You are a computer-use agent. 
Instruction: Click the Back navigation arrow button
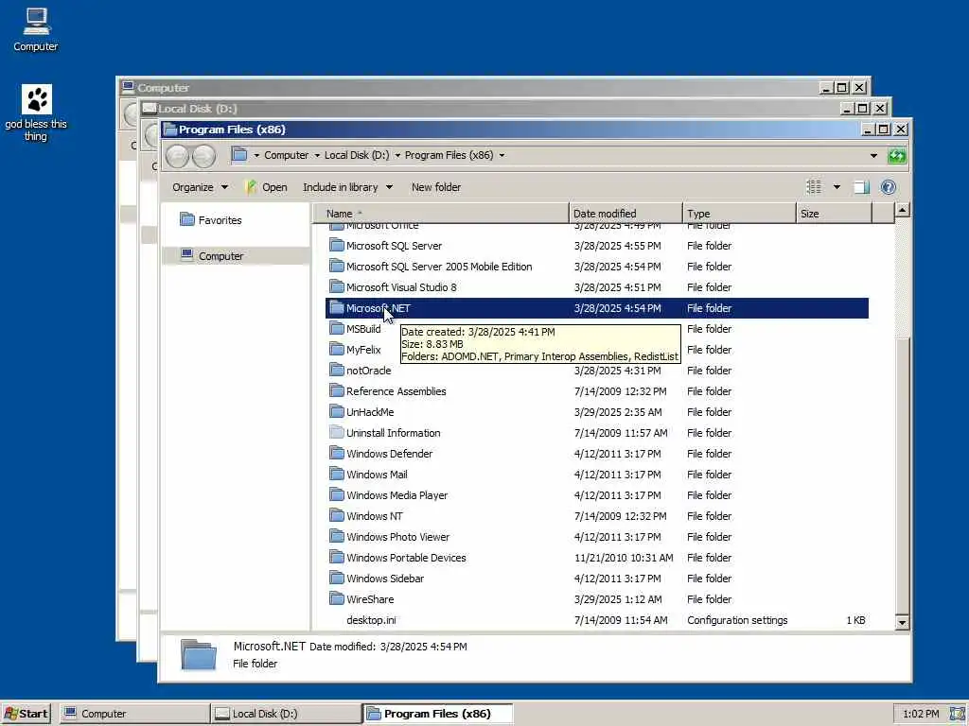pyautogui.click(x=177, y=156)
